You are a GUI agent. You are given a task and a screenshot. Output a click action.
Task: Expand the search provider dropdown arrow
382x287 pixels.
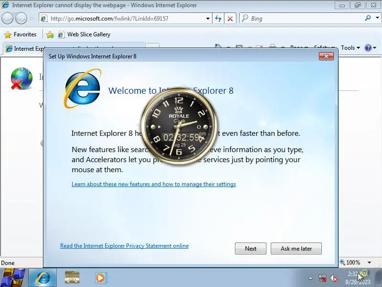click(377, 18)
